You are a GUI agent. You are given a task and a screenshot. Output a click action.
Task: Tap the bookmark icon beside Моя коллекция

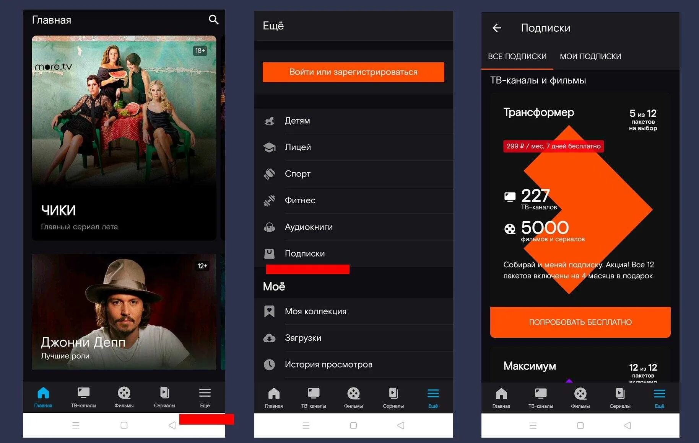[269, 311]
